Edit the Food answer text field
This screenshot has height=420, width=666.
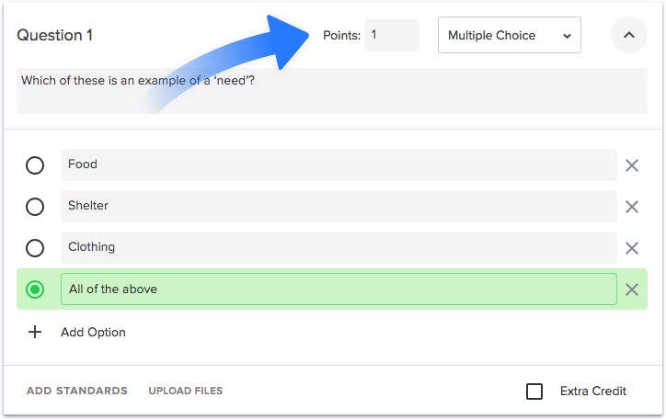click(x=339, y=165)
